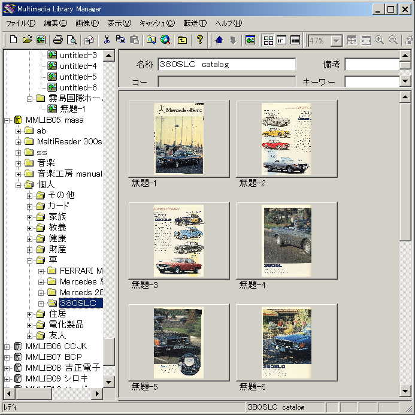This screenshot has width=415, height=415.
Task: Select the list-with-details view icon
Action: click(281, 40)
